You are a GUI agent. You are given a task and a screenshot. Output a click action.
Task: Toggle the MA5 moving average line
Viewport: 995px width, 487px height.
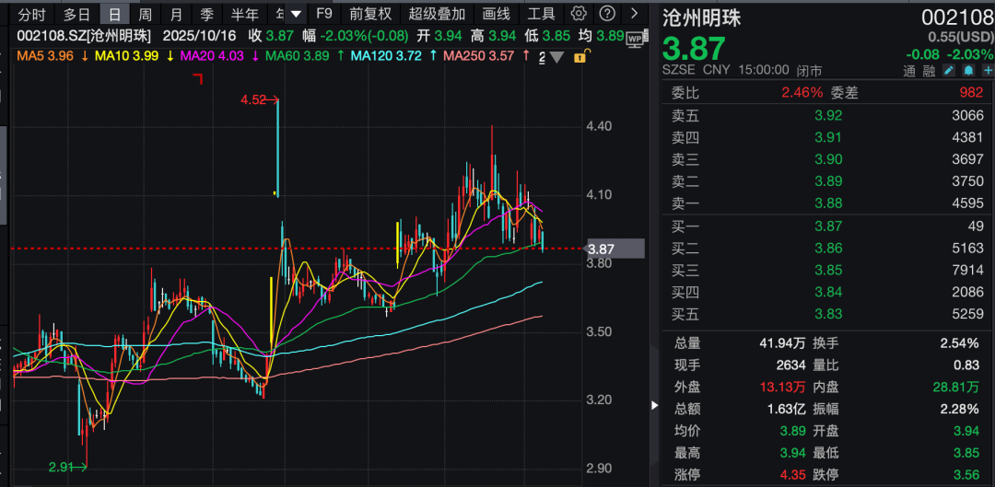45,56
